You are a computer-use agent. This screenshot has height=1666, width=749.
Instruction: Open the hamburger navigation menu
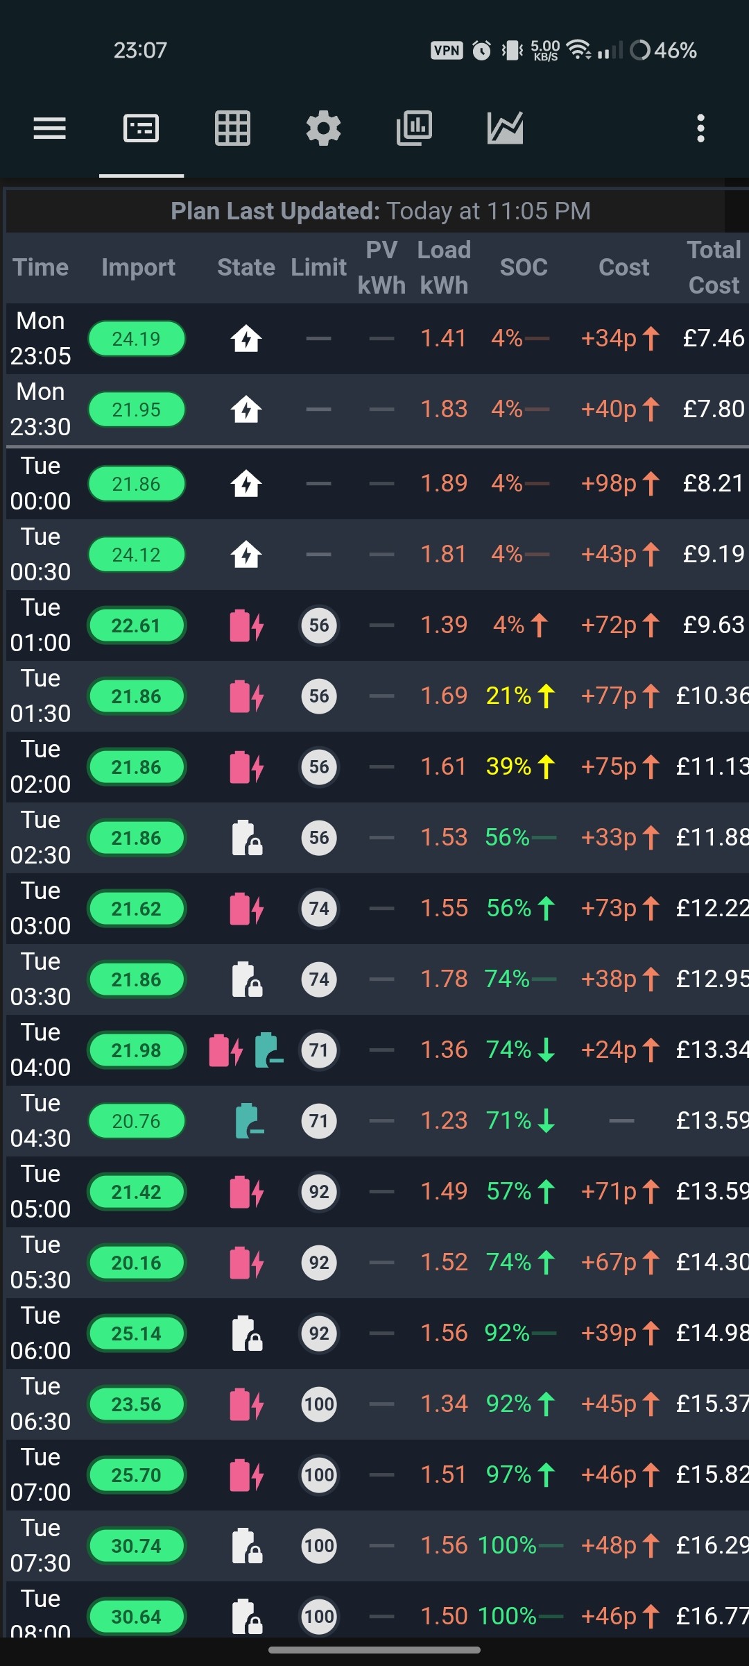(50, 128)
